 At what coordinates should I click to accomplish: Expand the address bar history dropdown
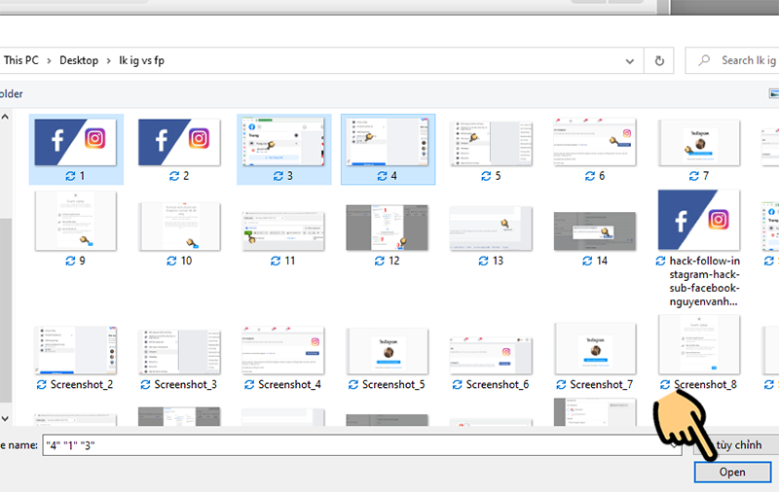click(x=628, y=60)
